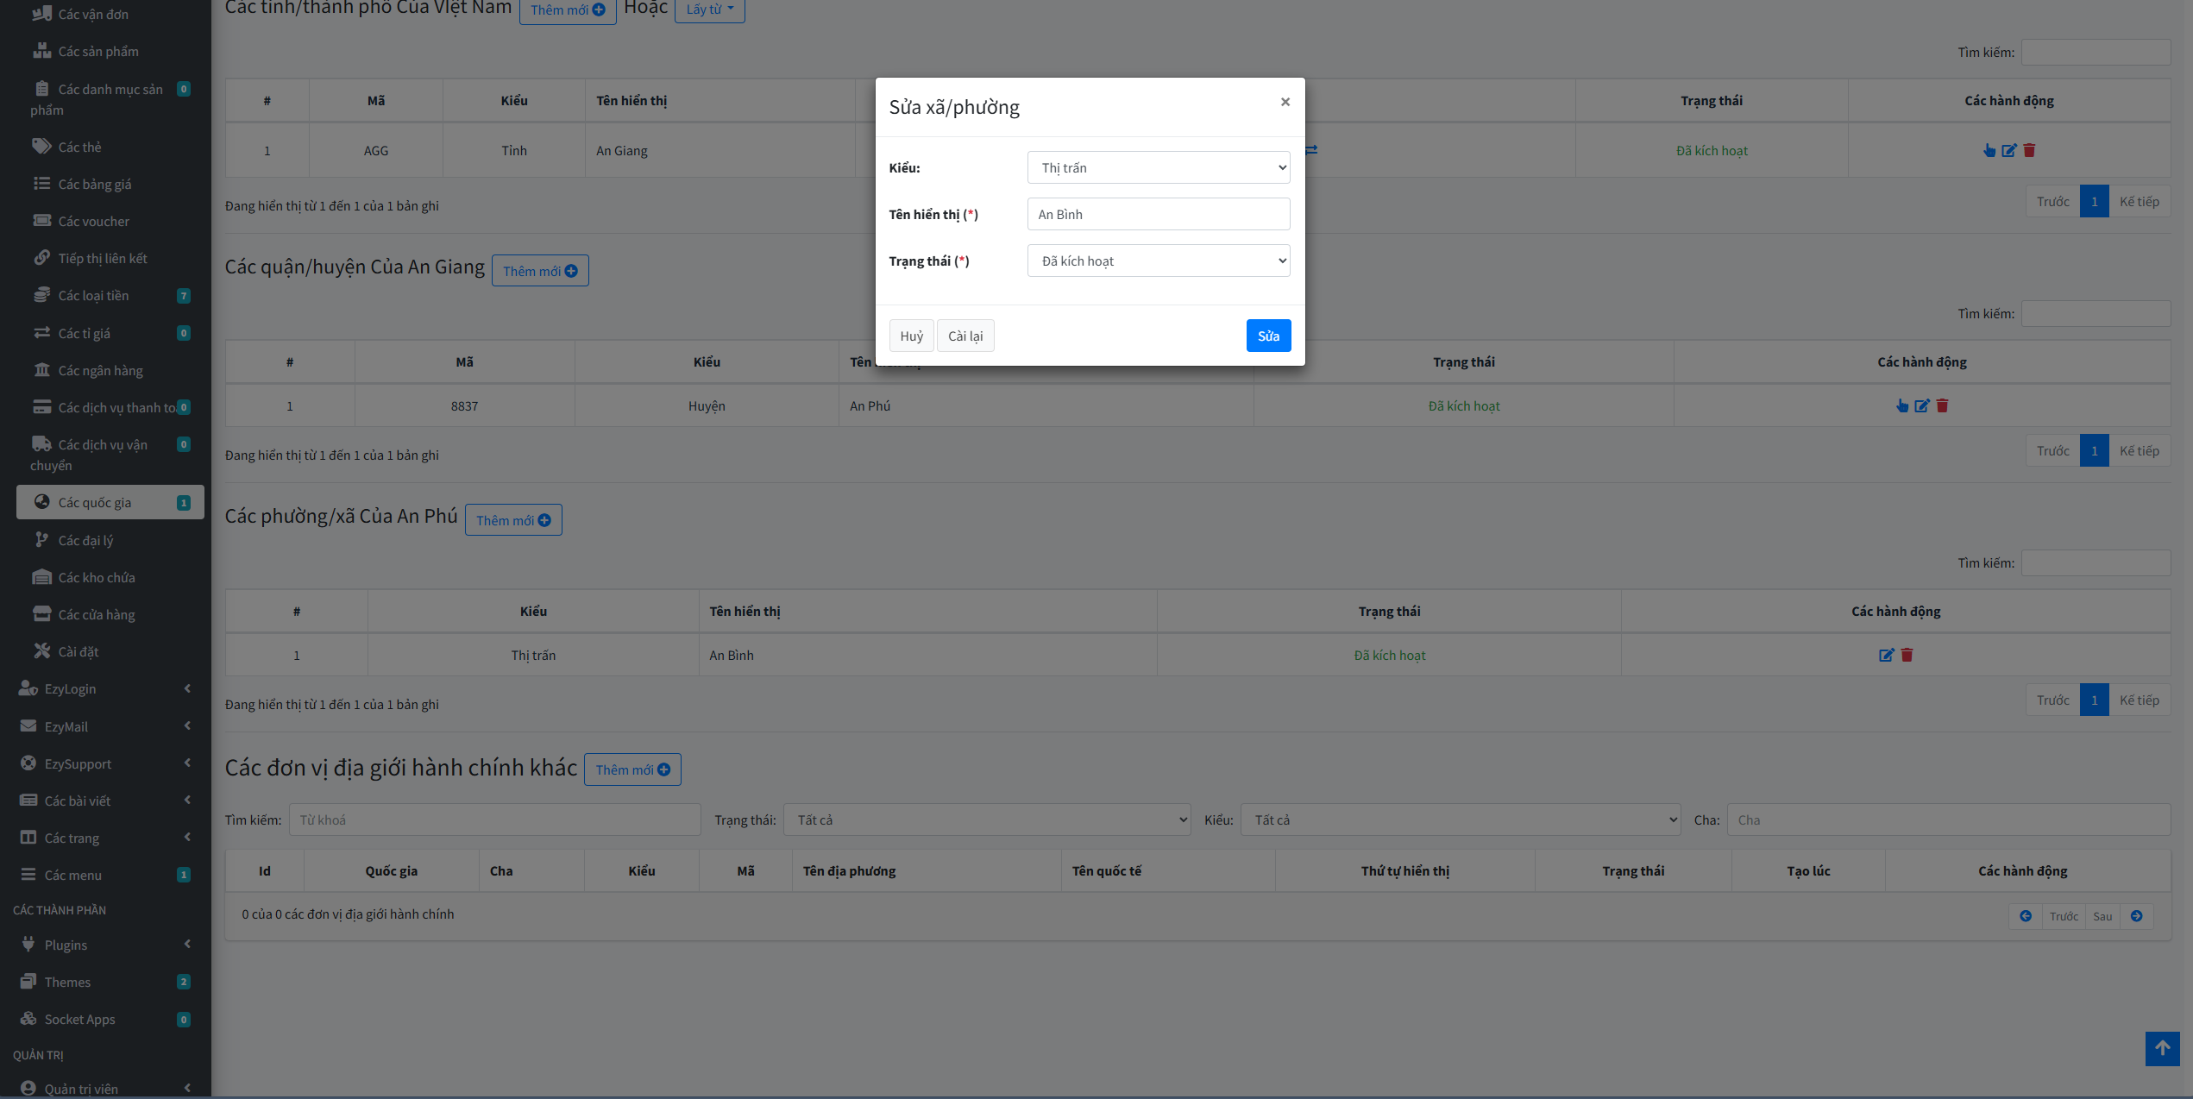Click the next page arrow in the bottom table

pos(2136,916)
